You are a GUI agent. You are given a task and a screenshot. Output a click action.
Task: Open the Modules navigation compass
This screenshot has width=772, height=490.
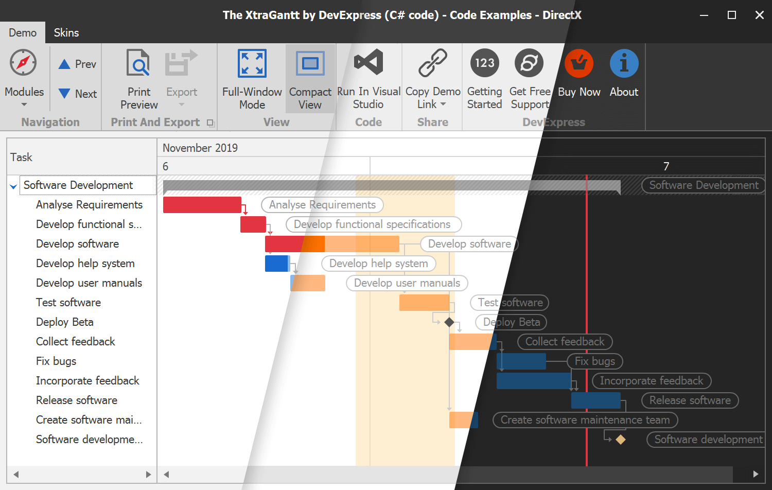(24, 63)
